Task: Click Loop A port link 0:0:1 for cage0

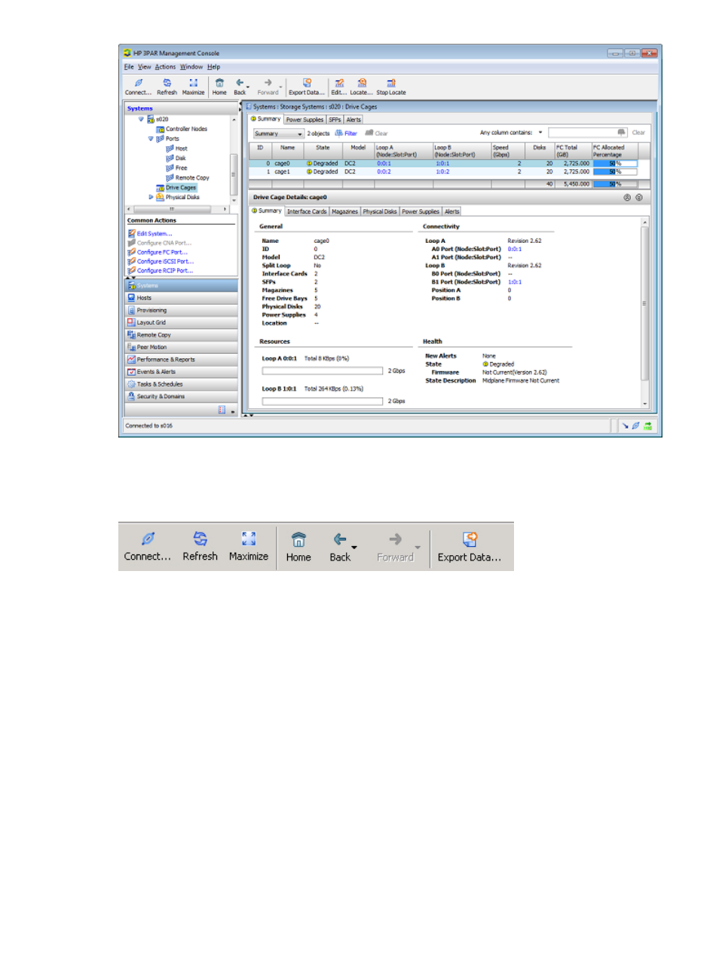Action: 384,163
